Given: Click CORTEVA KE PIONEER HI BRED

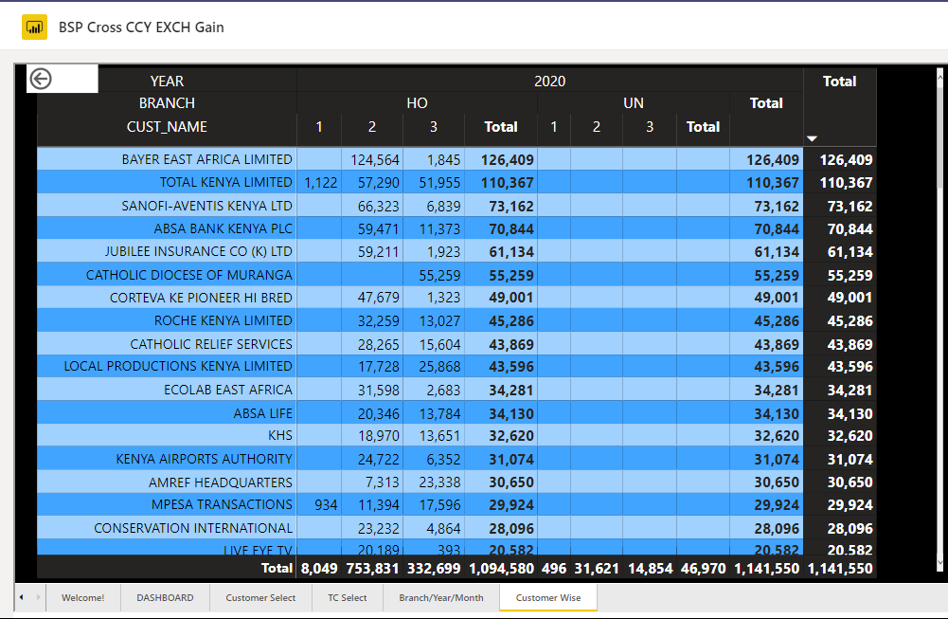Looking at the screenshot, I should [201, 298].
